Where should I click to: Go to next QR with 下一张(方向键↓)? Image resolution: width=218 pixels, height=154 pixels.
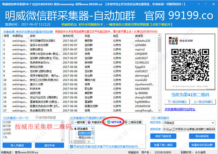(x=176, y=102)
